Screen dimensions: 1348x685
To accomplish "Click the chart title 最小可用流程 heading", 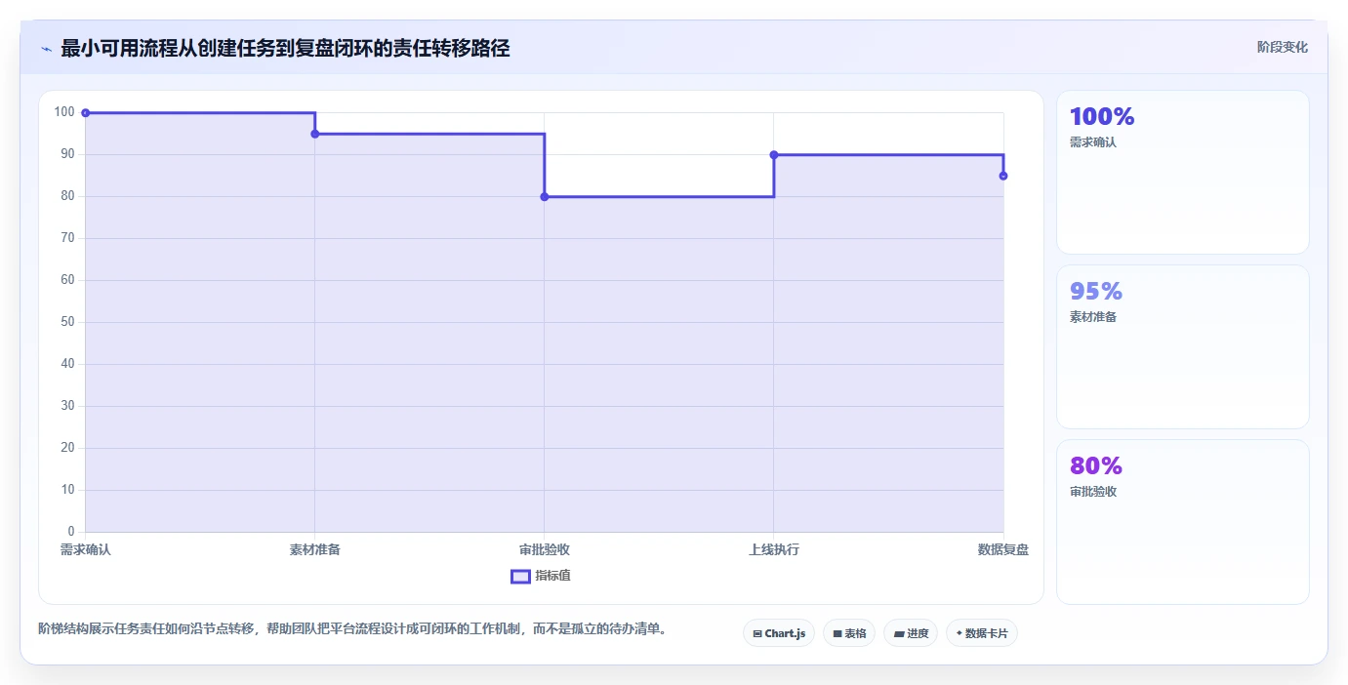I will point(285,48).
